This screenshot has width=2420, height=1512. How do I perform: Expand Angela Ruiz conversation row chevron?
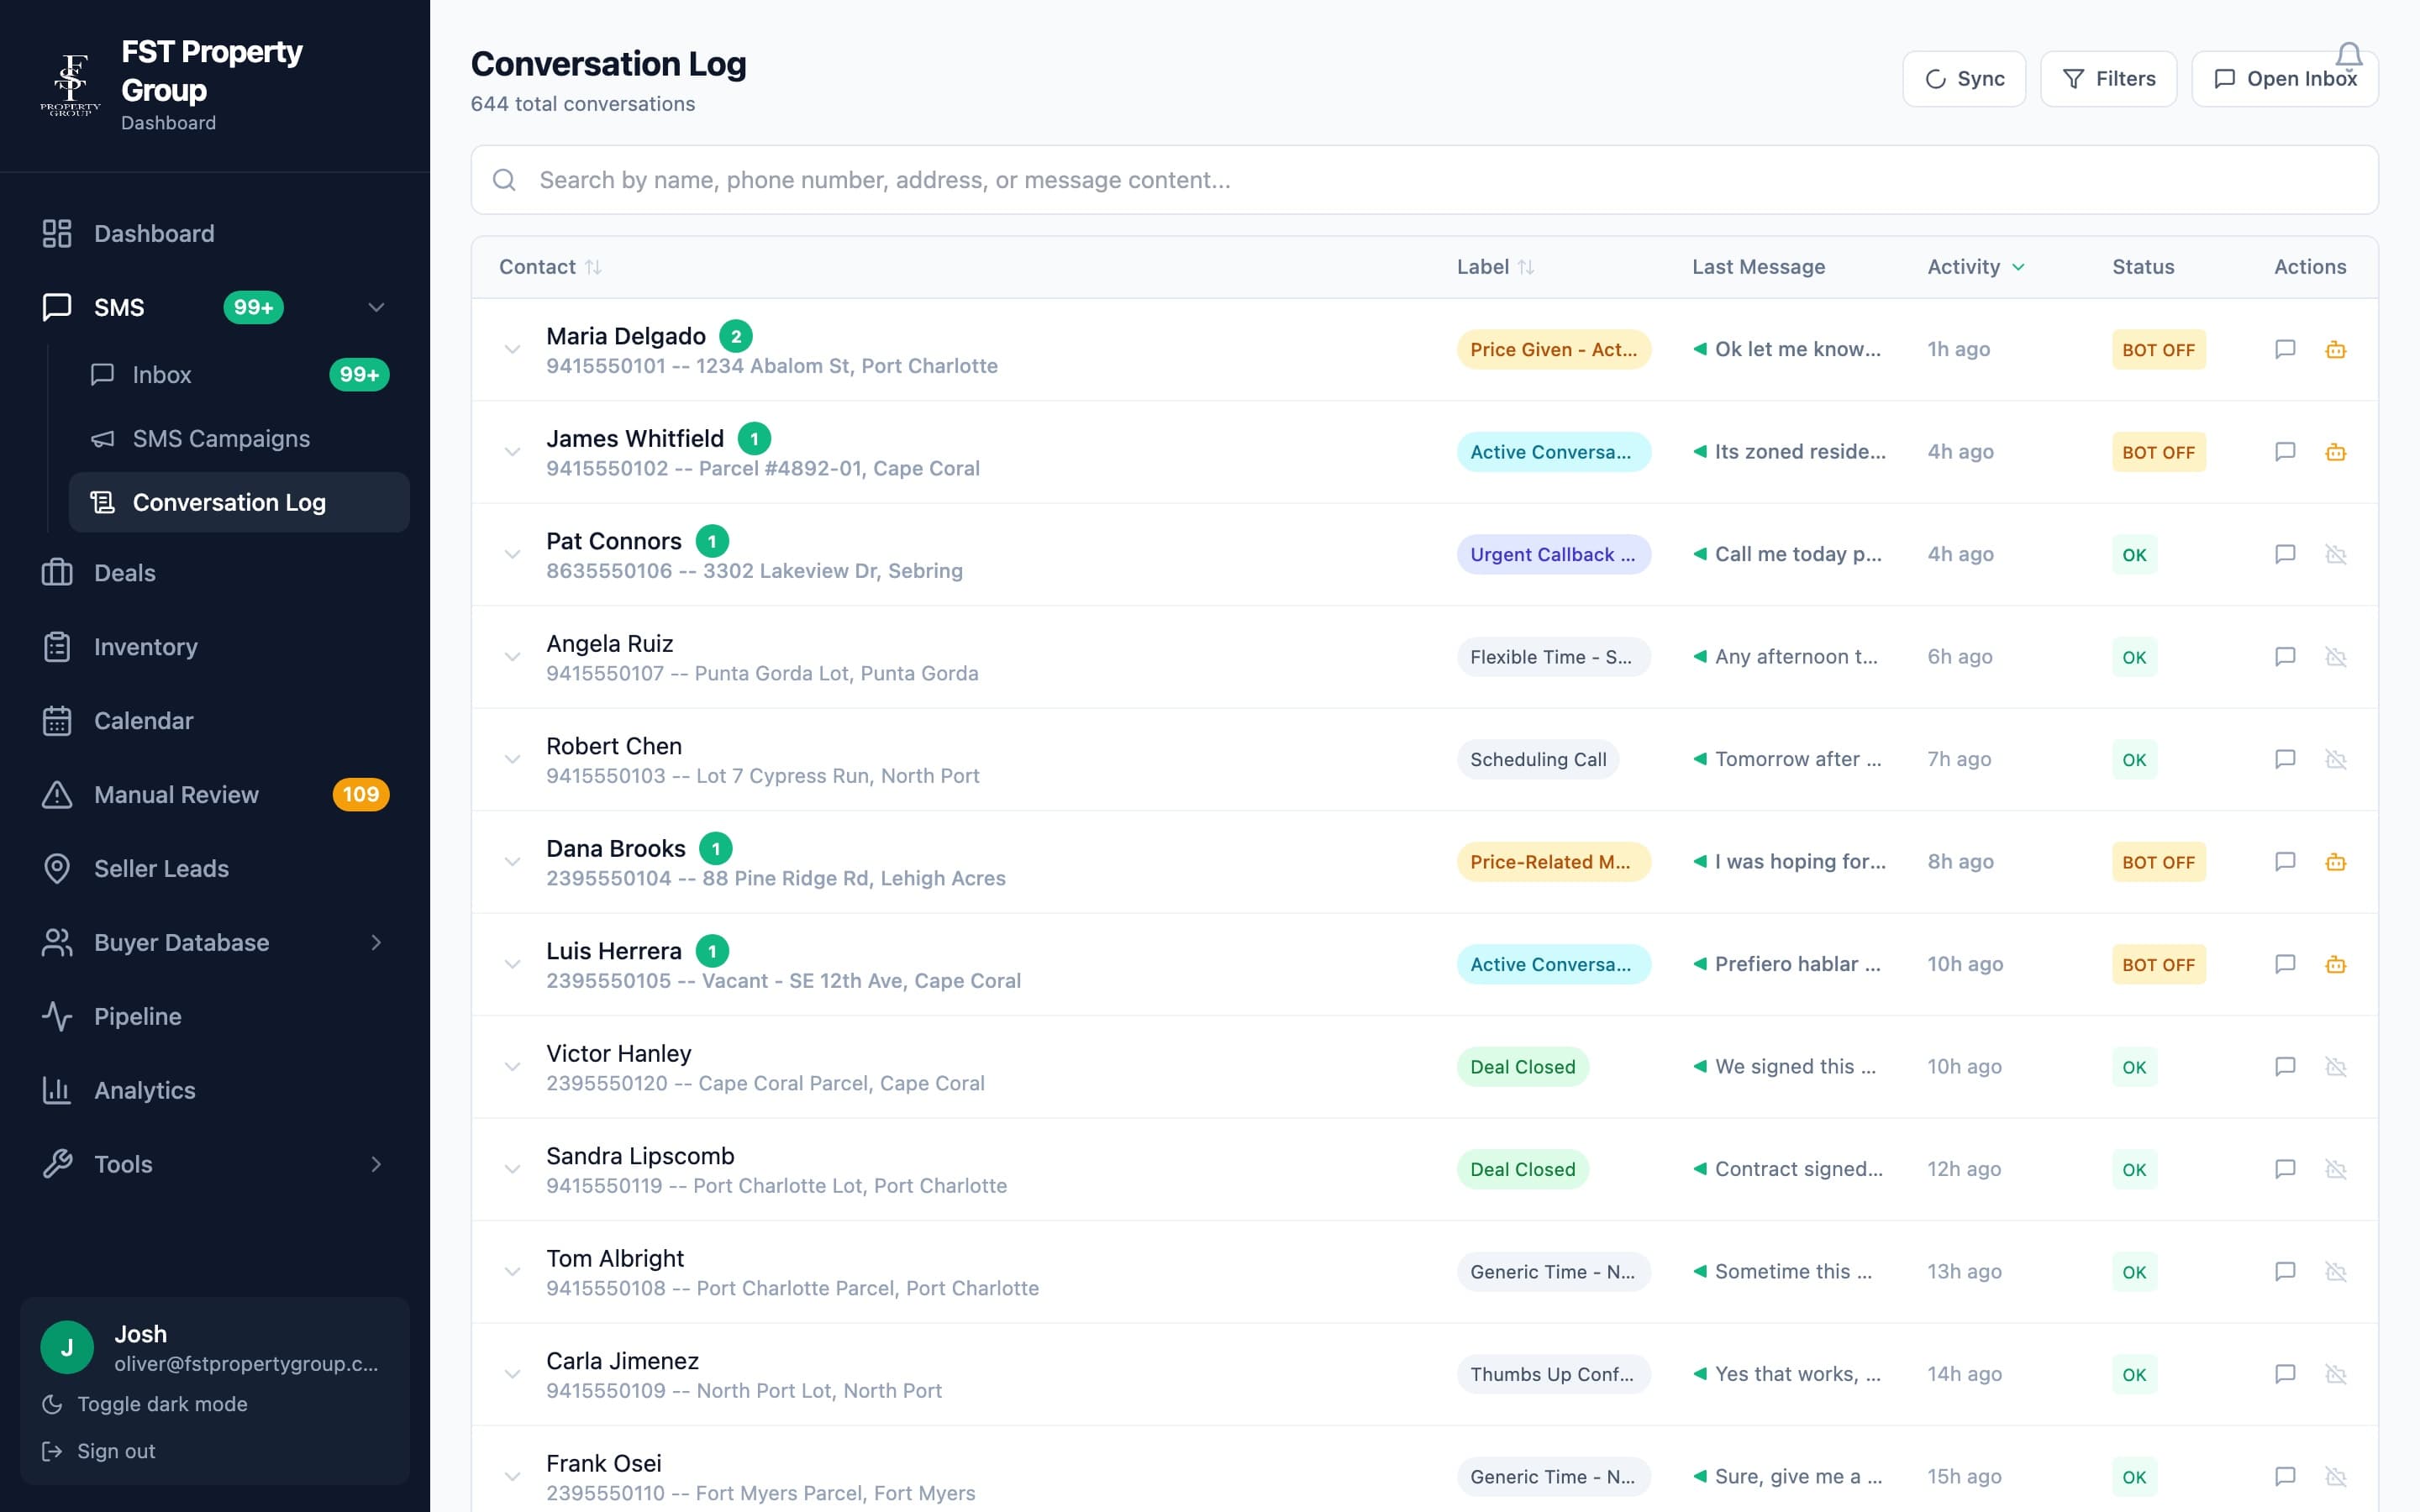point(512,657)
